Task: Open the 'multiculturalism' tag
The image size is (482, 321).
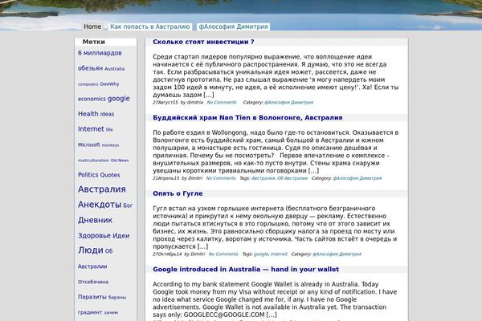Action: point(93,160)
